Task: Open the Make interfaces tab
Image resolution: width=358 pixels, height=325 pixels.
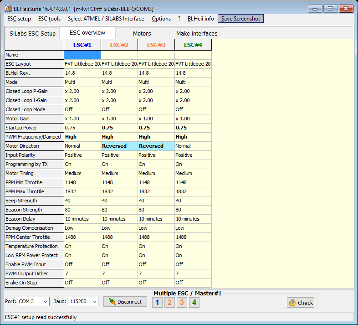Action: (x=197, y=33)
